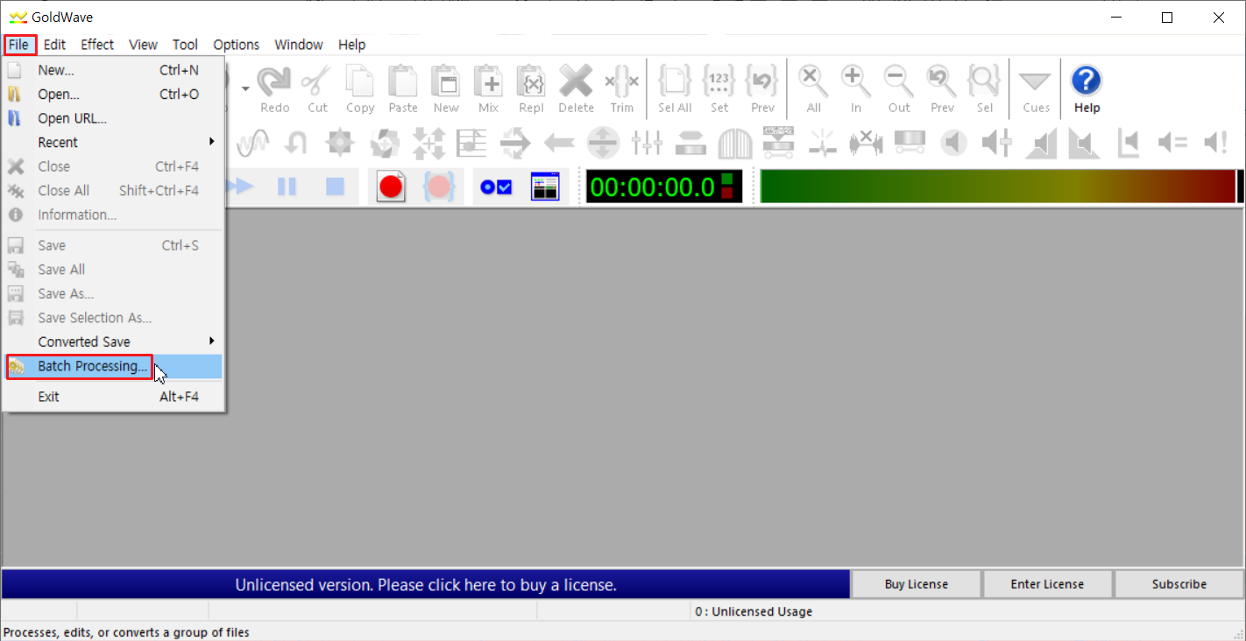Expand the Converted Save submenu
This screenshot has width=1246, height=641.
coord(113,342)
